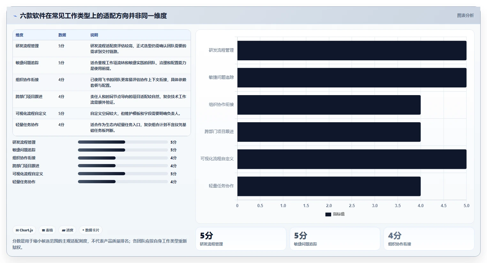The width and height of the screenshot is (487, 263).
Task: Select the Chart.js tag chip
Action: coord(25,230)
